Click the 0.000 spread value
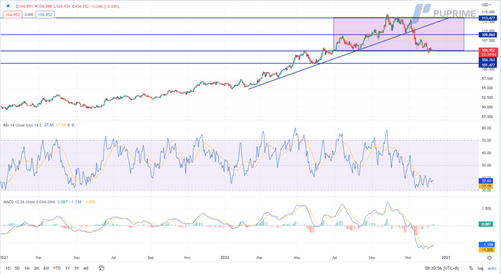The image size is (501, 274). point(29,15)
